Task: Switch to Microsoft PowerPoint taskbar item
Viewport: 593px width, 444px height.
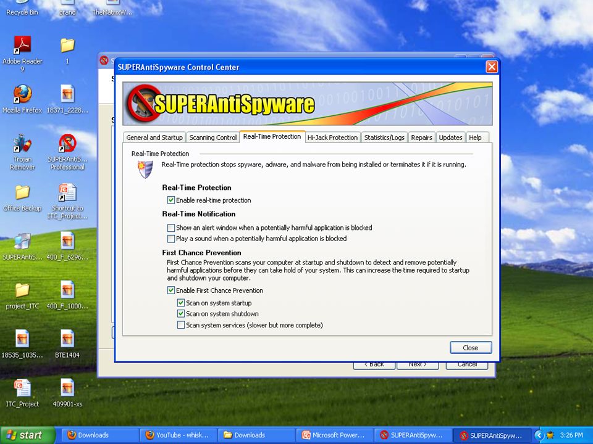Action: coord(334,435)
